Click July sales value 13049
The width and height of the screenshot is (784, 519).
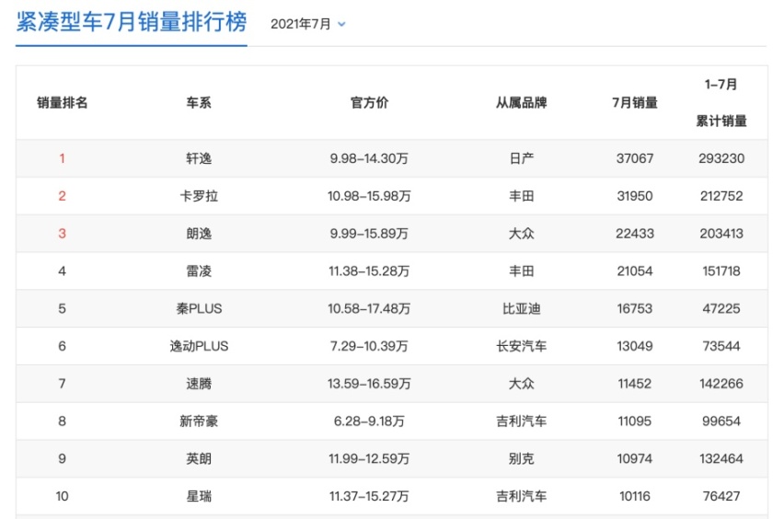635,346
